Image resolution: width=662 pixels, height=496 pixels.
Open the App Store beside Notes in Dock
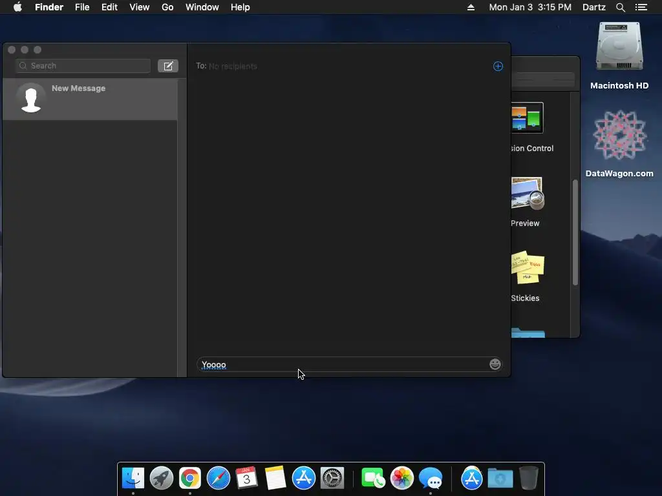click(x=304, y=478)
